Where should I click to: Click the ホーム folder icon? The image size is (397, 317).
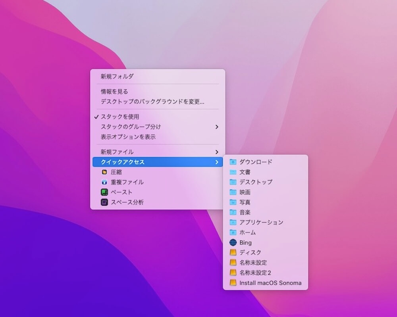coord(233,232)
